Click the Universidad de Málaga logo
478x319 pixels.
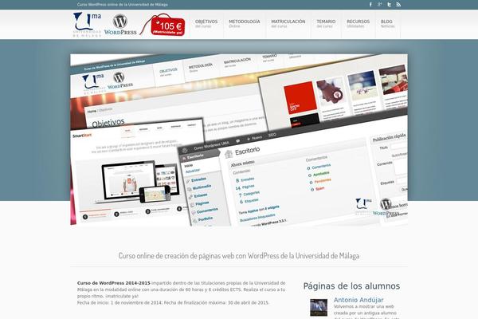tap(87, 25)
